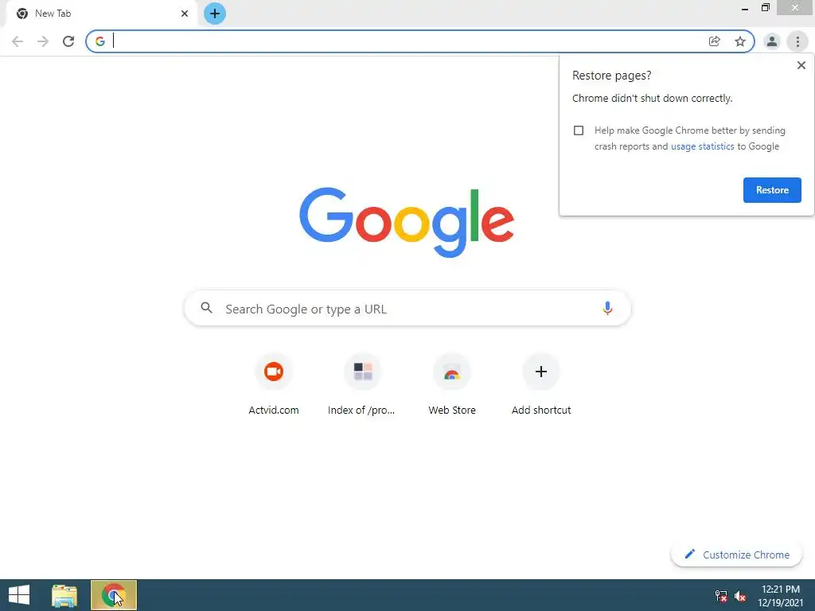The width and height of the screenshot is (815, 611).
Task: Open the Windows Start menu
Action: (19, 595)
